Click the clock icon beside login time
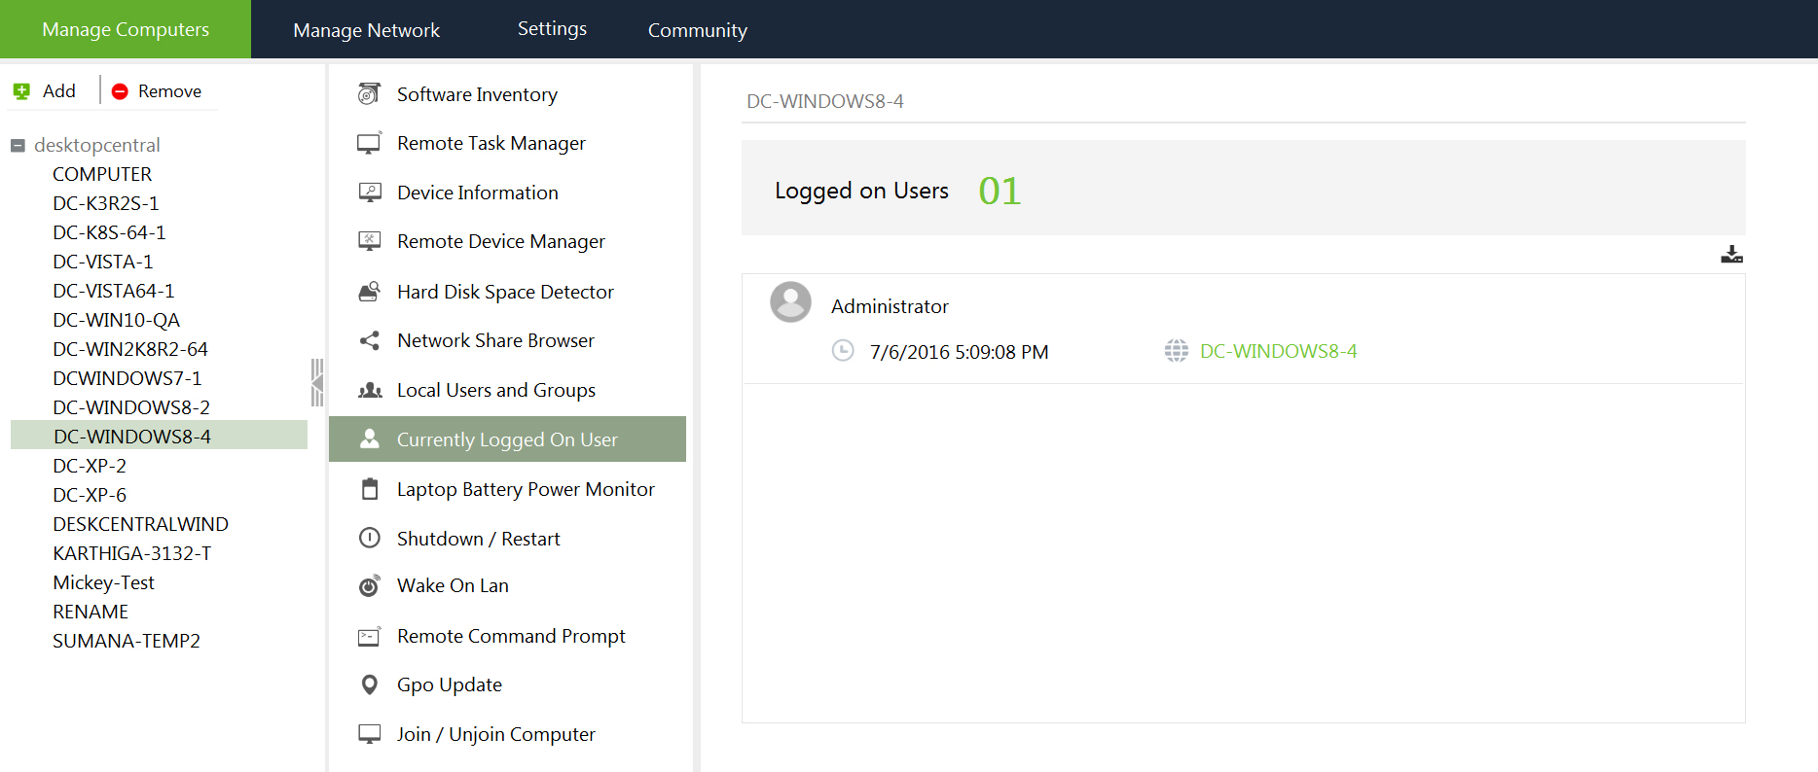The image size is (1818, 772). (x=843, y=350)
